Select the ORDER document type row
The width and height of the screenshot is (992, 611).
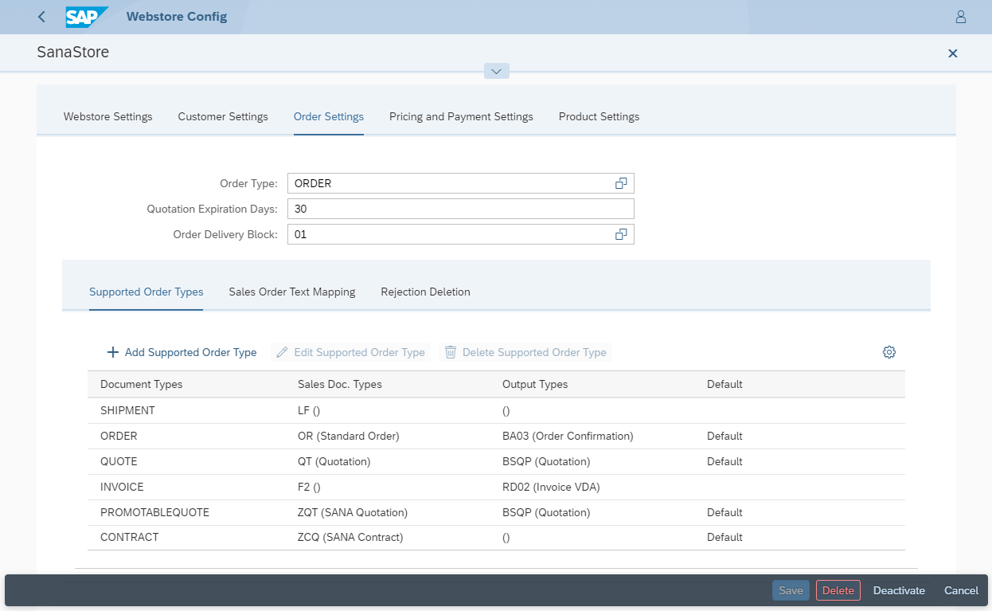(x=496, y=437)
